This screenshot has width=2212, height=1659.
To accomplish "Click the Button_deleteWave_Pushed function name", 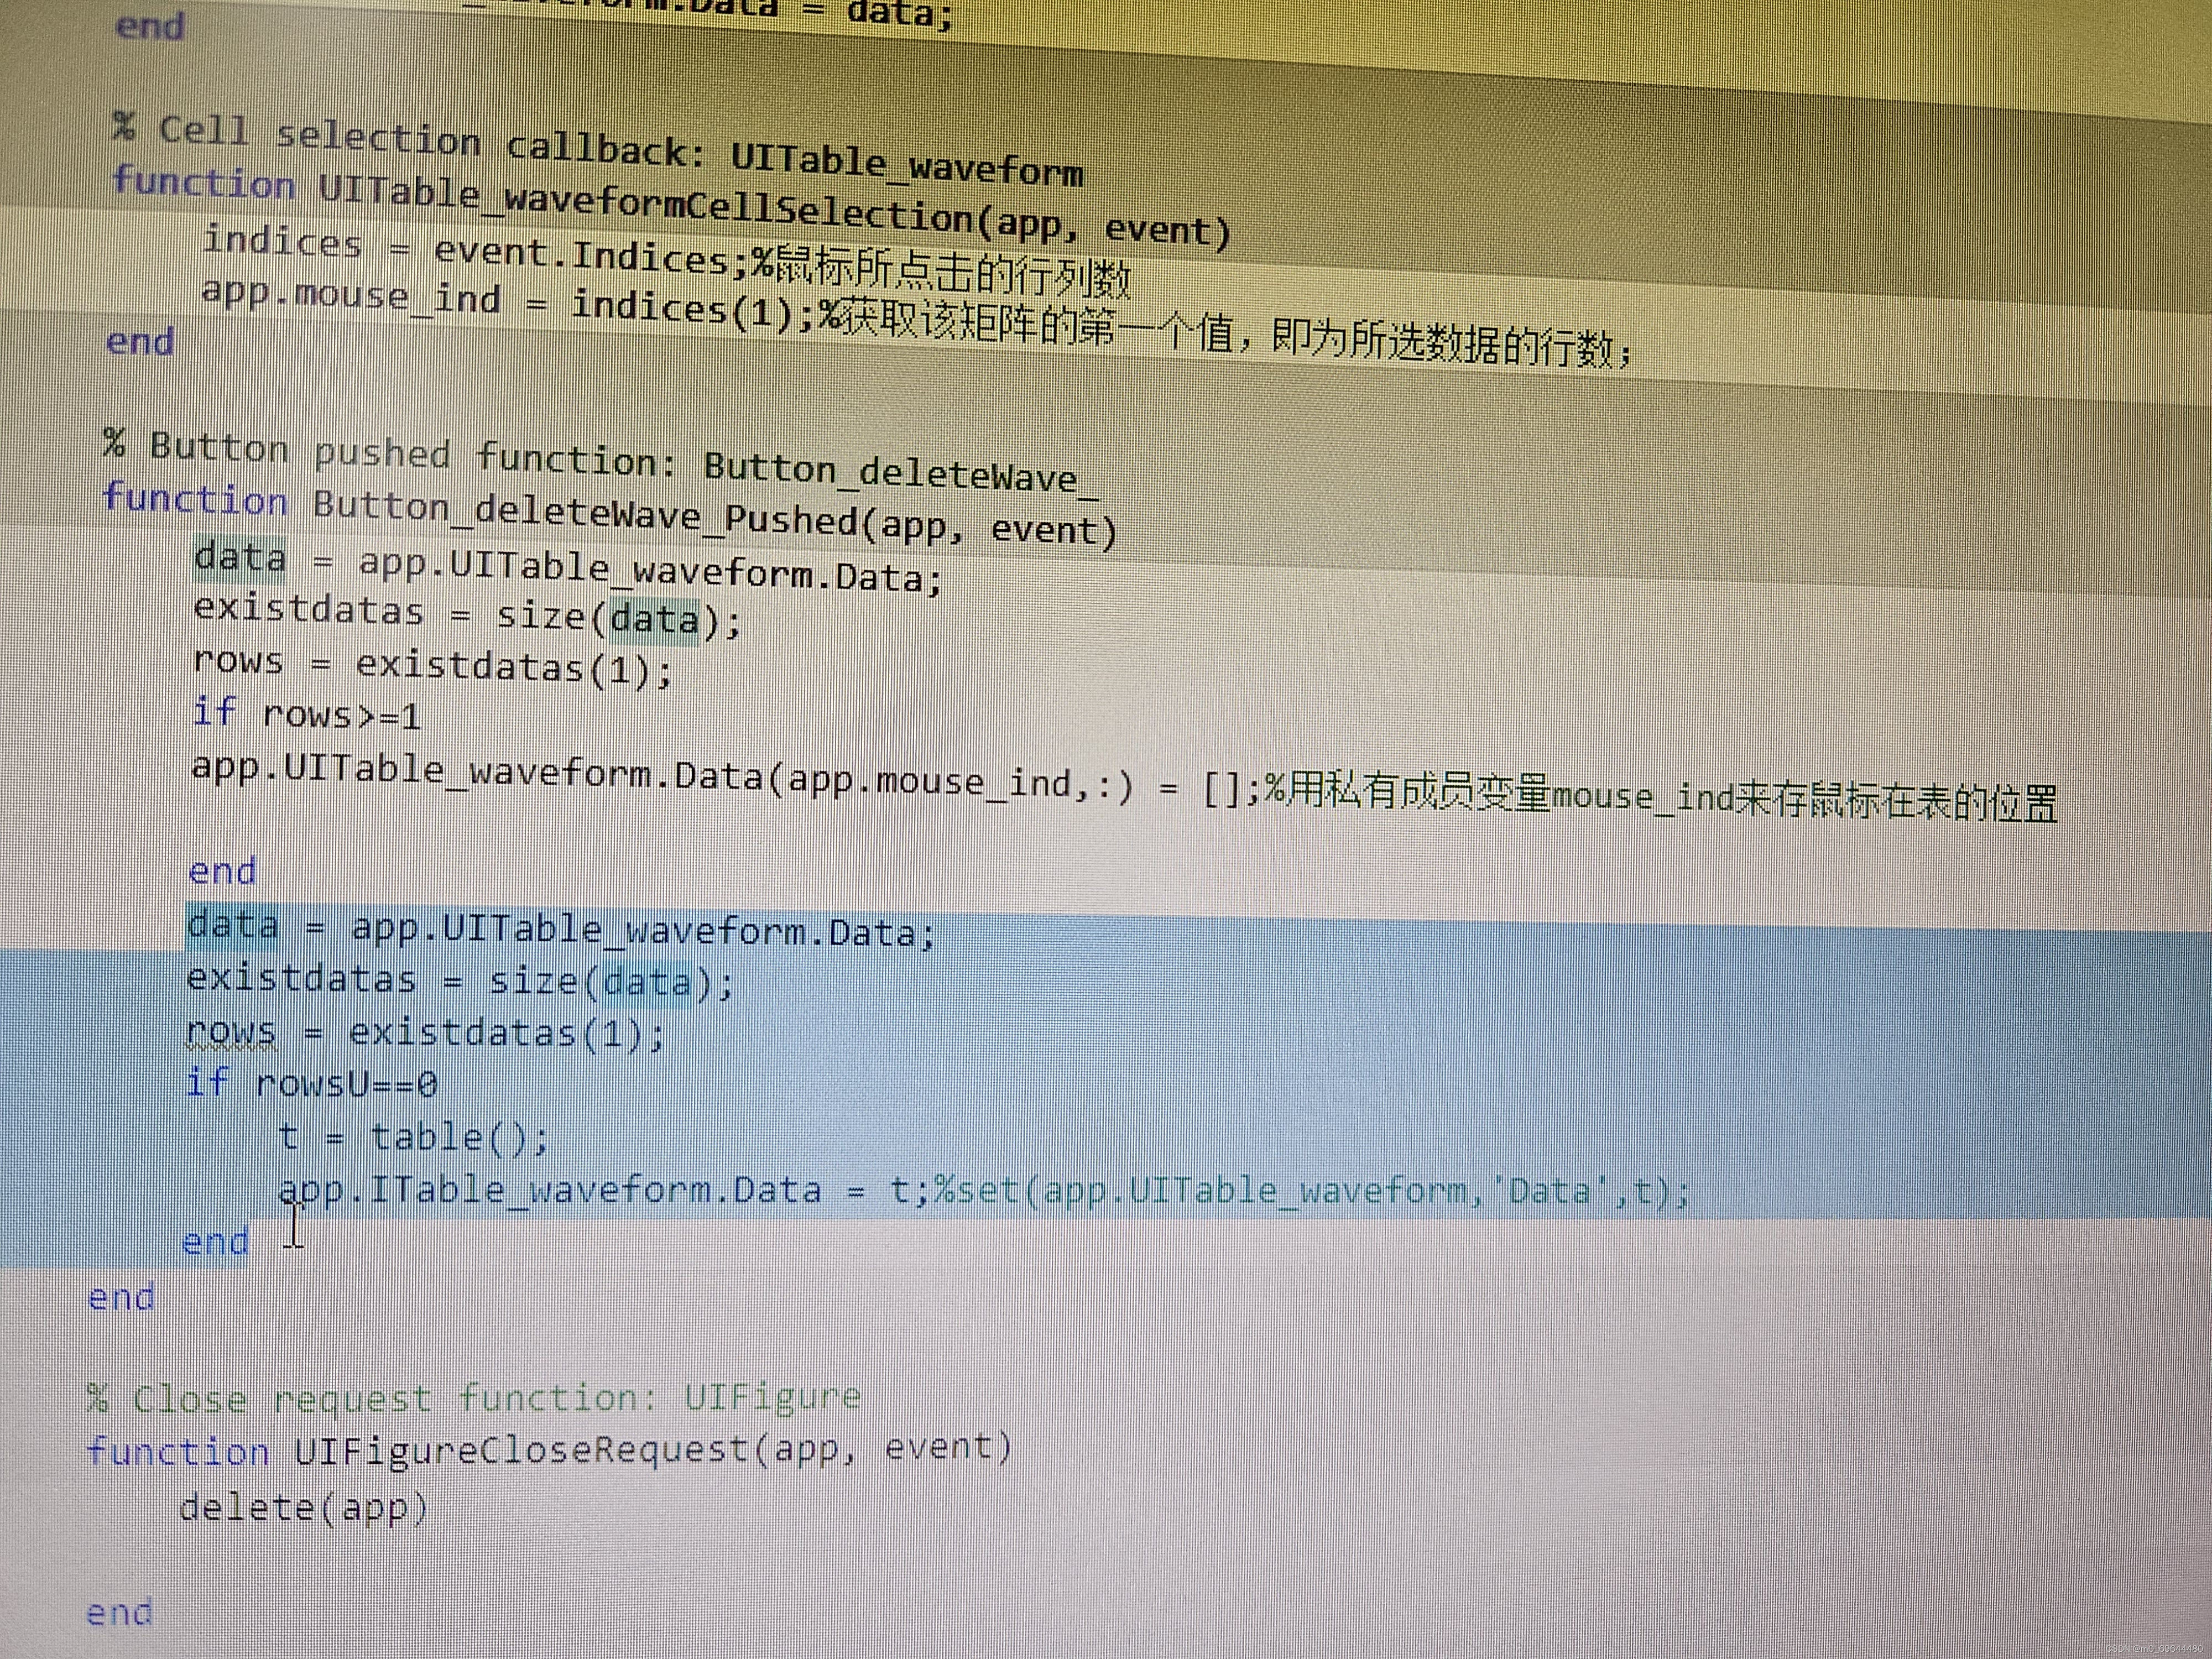I will tap(585, 514).
